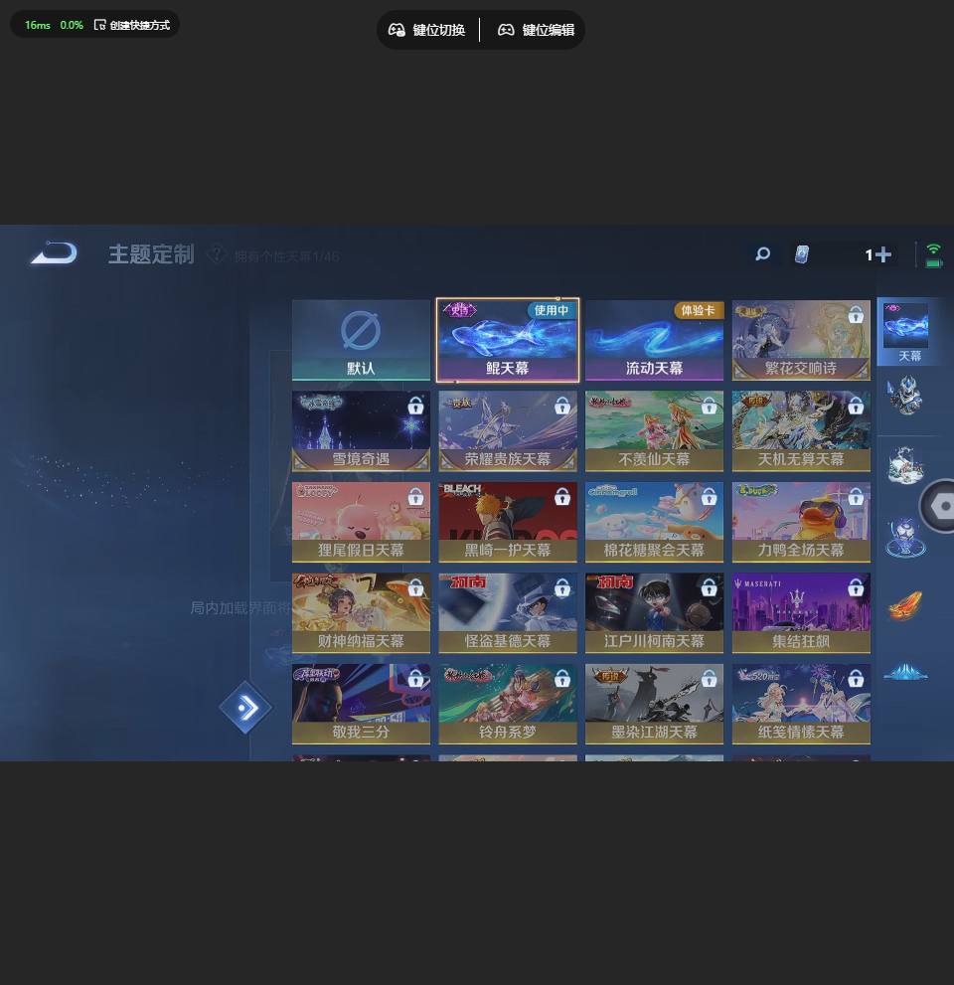The width and height of the screenshot is (954, 985).
Task: Select the glowing blue orb sidebar icon
Action: point(905,537)
